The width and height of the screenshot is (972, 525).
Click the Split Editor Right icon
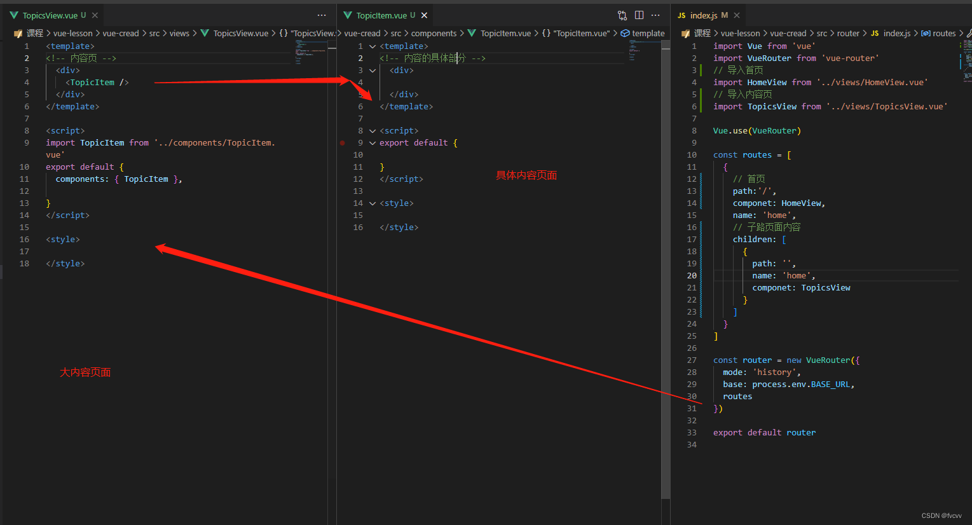[x=639, y=15]
